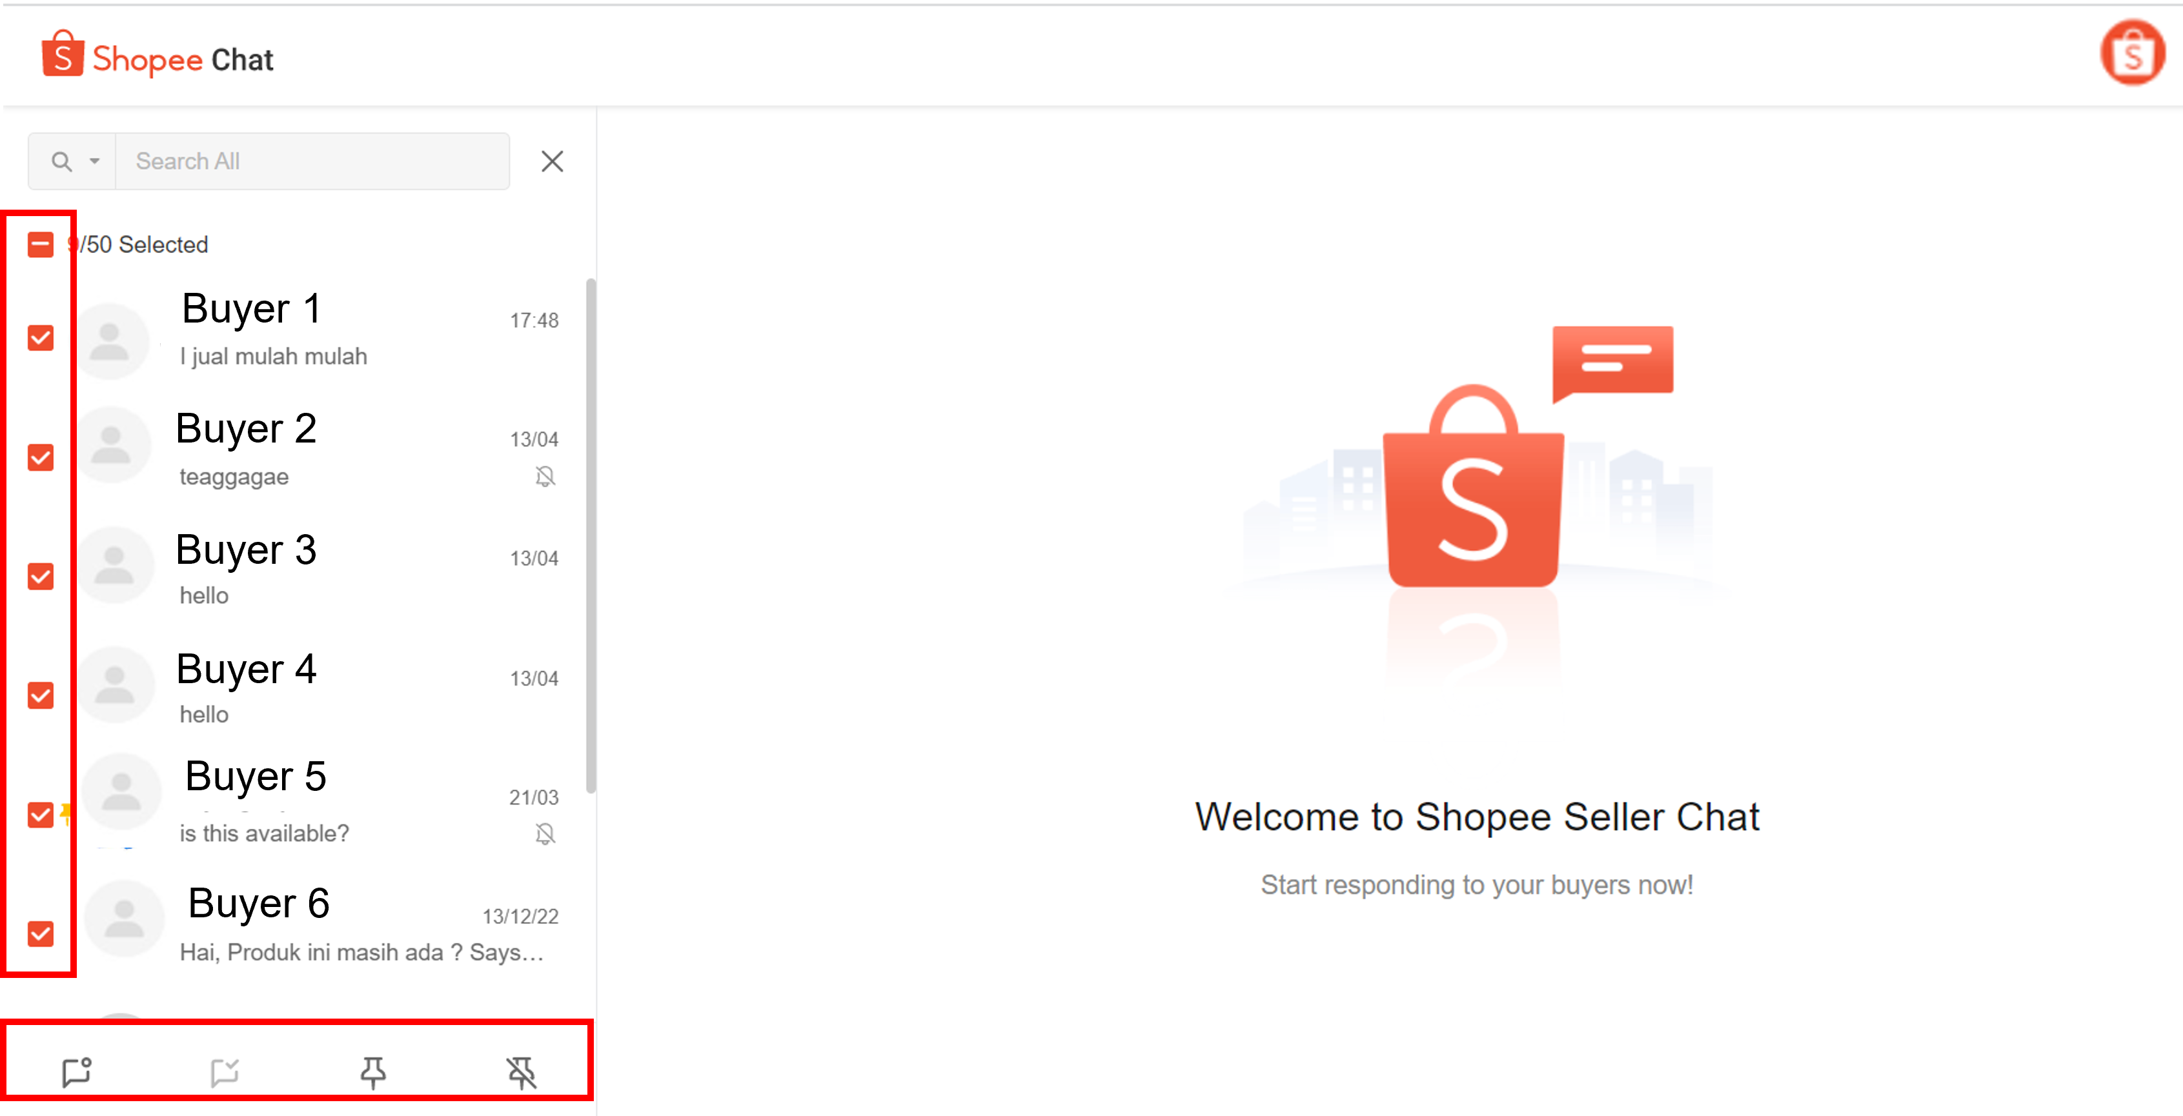Toggle the checkbox next to Buyer 6
2183x1116 pixels.
(x=40, y=934)
